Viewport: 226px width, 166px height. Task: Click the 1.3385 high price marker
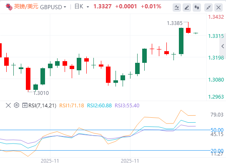click(x=175, y=23)
